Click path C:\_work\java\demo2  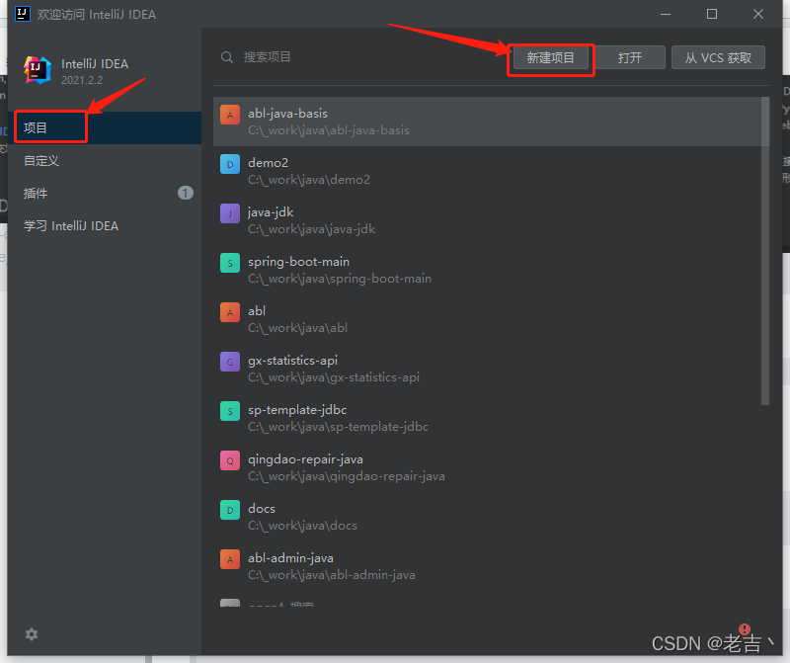coord(309,180)
